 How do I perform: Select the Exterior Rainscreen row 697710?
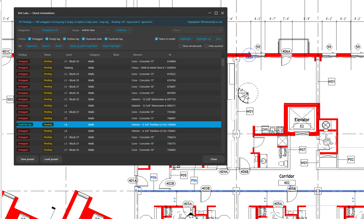[x=119, y=99]
